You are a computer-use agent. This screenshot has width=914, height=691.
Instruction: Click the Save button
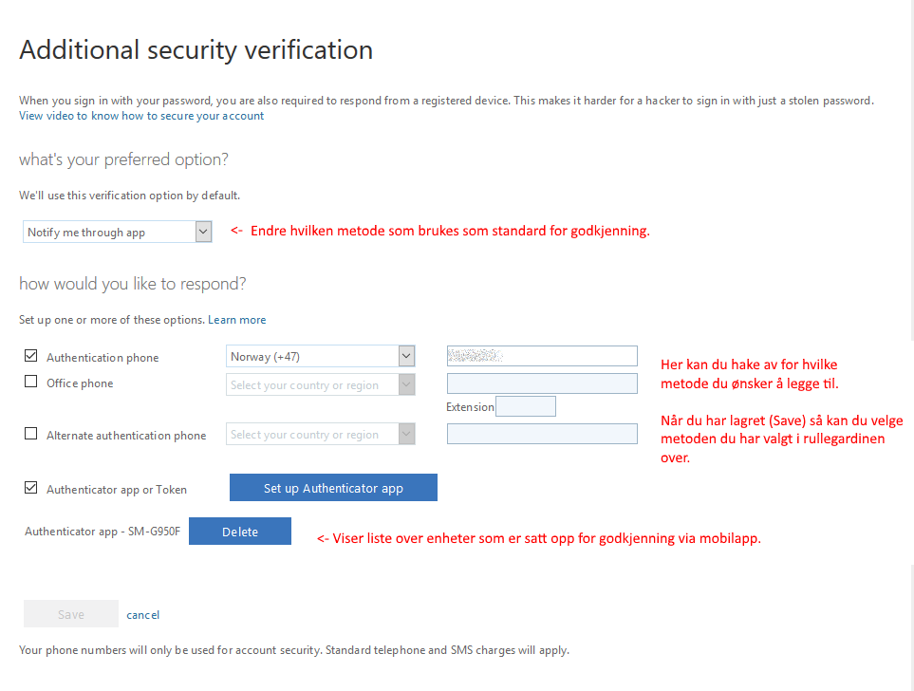(x=71, y=614)
